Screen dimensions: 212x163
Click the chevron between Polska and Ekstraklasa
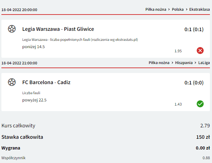point(187,9)
